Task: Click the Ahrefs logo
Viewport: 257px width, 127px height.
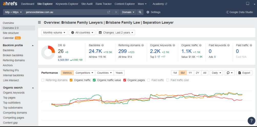Action: click(x=10, y=4)
